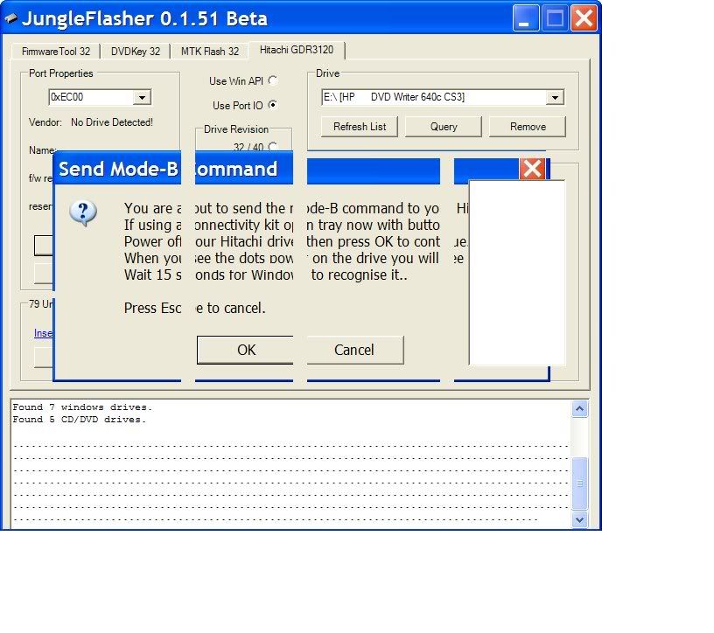Click the log scrollbar up arrow
714x633 pixels.
tap(579, 409)
